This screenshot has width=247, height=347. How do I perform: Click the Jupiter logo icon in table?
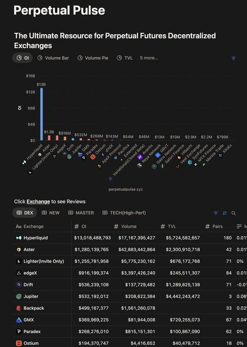point(19,296)
